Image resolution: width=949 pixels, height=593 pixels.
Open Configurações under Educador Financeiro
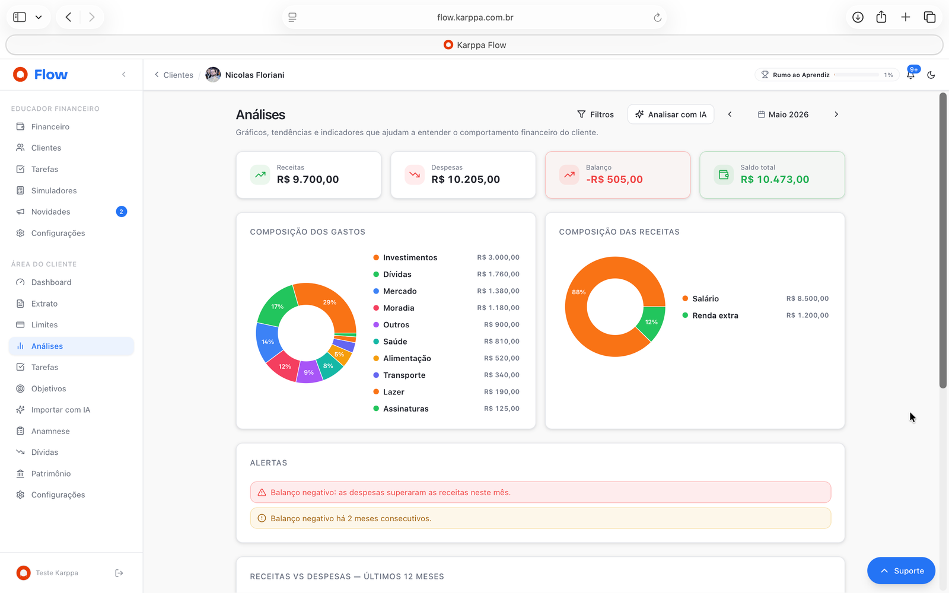(x=71, y=233)
